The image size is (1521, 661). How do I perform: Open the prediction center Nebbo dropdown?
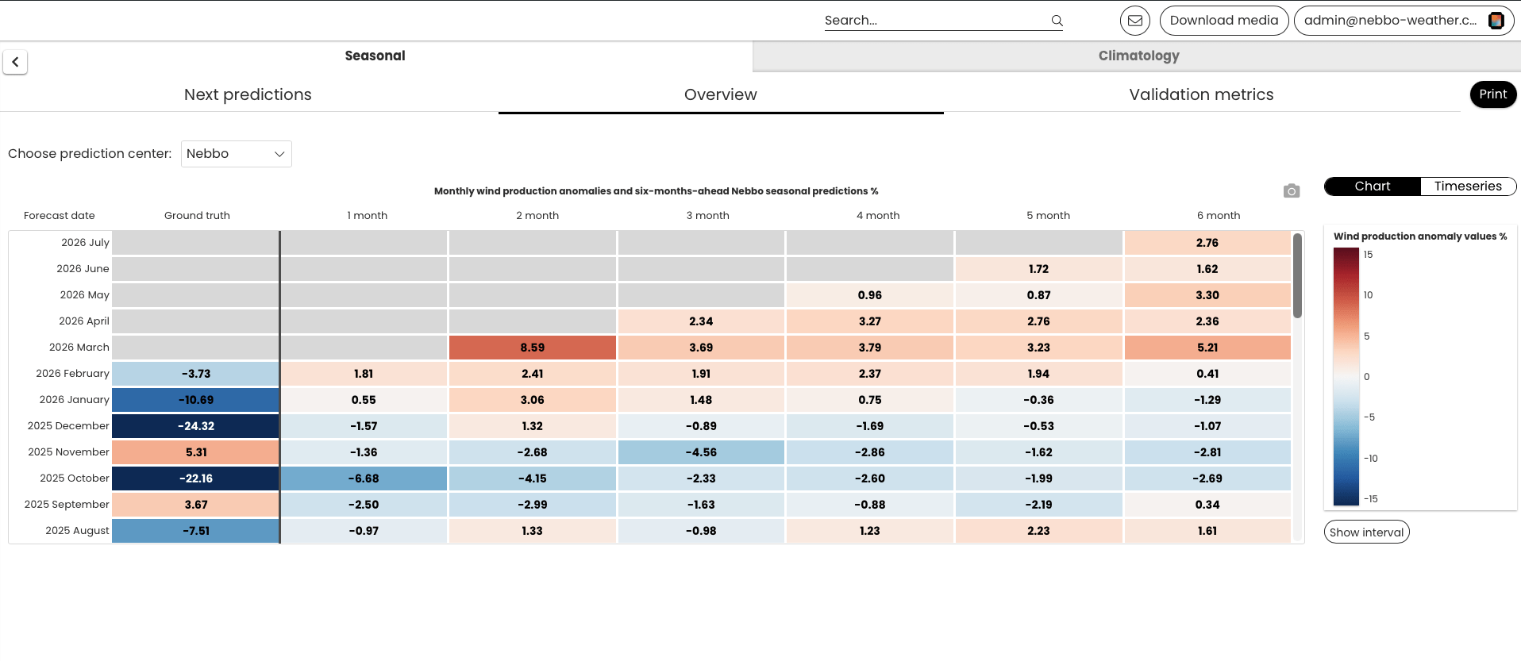click(237, 154)
